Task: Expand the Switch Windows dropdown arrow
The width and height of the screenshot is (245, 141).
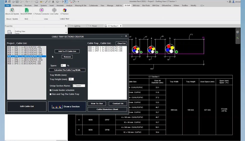Action: [x=76, y=2]
